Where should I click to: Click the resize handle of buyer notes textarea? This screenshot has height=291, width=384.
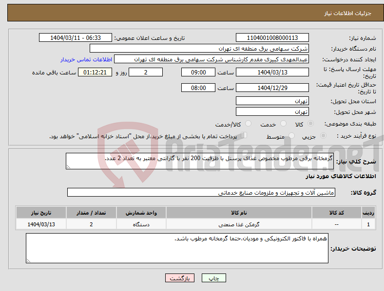(x=28, y=261)
